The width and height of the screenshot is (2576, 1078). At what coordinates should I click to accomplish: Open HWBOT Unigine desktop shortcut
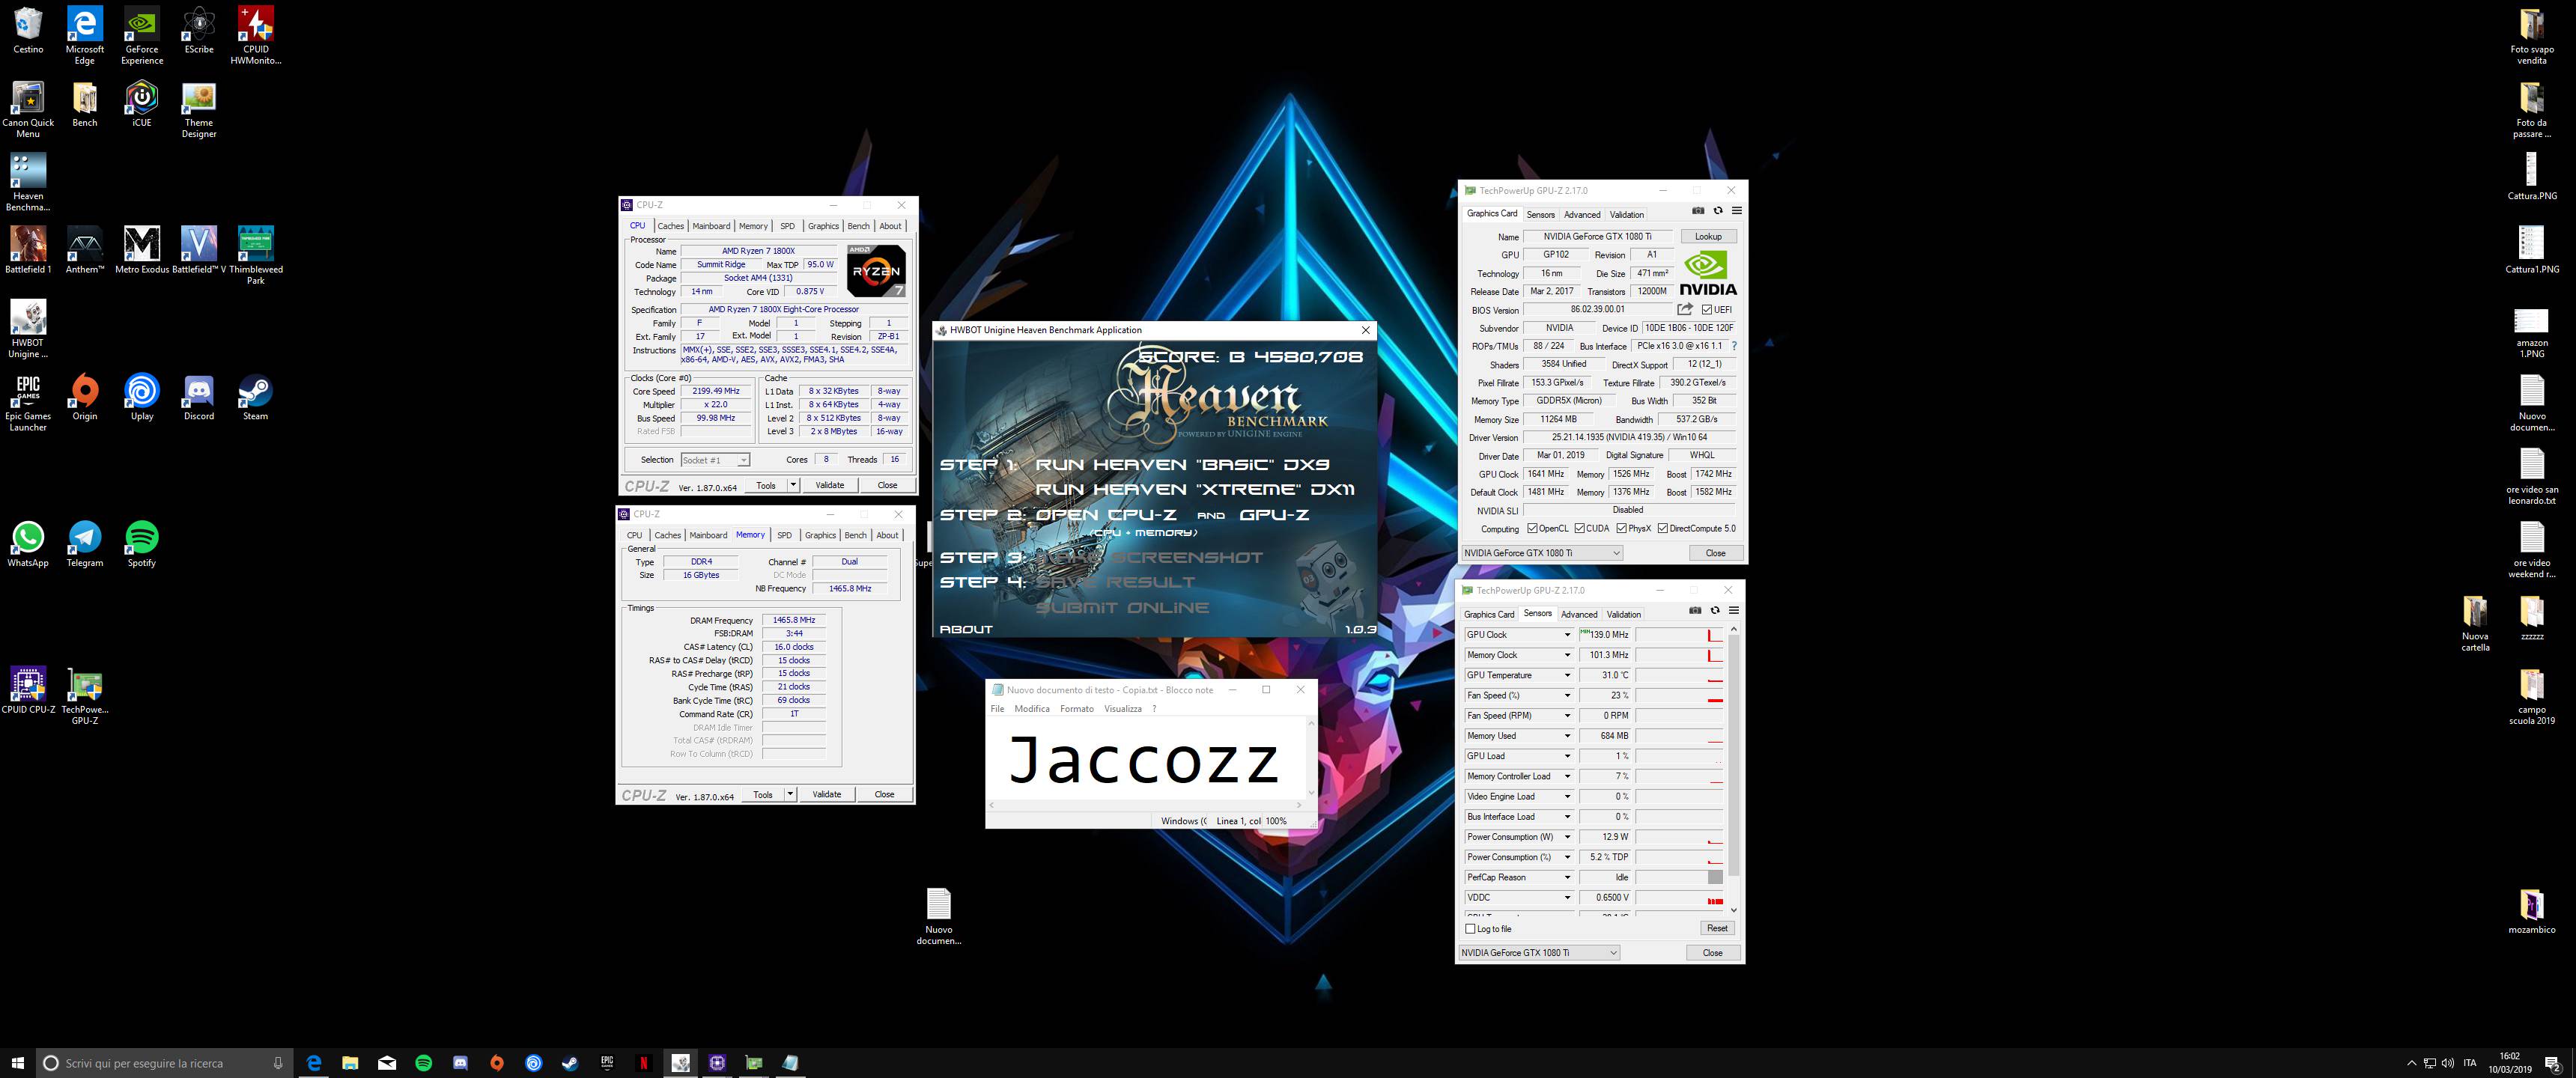click(28, 329)
